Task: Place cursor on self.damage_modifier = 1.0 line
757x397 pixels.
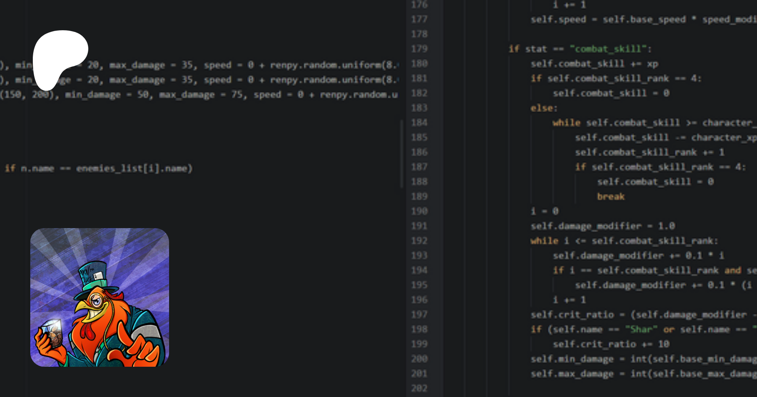Action: 602,226
